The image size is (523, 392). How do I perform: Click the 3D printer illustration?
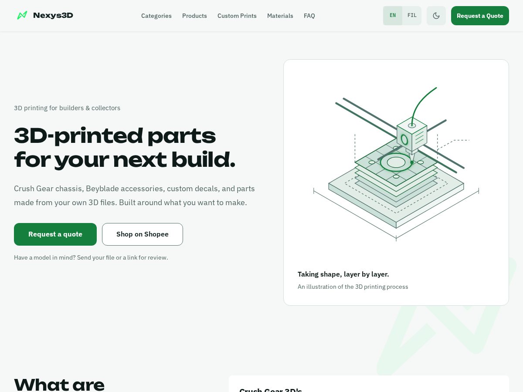(396, 164)
